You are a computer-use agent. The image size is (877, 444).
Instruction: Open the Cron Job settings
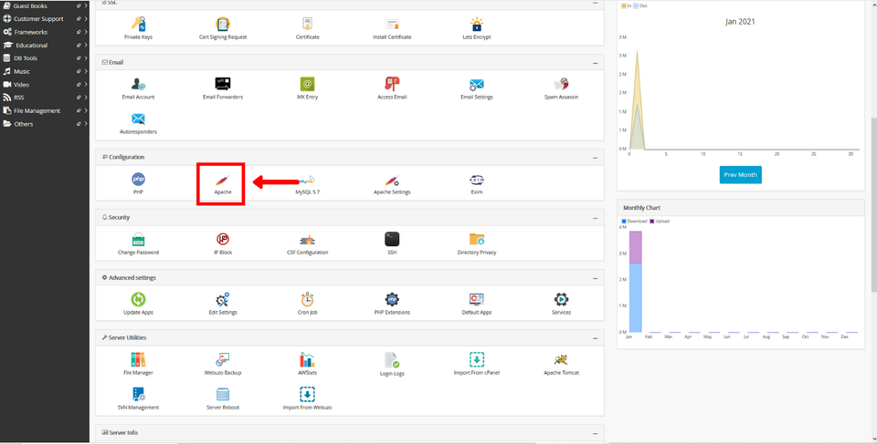click(307, 300)
